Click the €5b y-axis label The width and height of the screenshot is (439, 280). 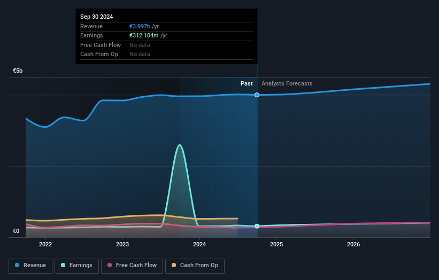tap(18, 71)
